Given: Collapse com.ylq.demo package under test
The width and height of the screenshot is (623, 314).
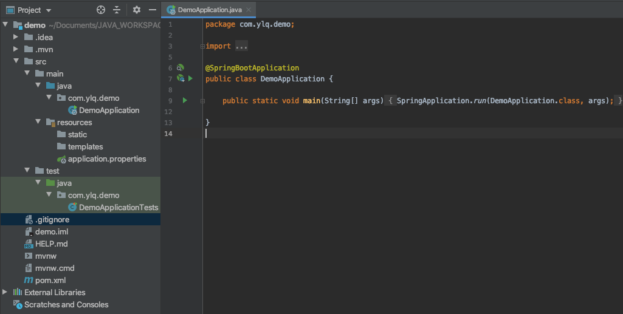Looking at the screenshot, I should pyautogui.click(x=49, y=195).
